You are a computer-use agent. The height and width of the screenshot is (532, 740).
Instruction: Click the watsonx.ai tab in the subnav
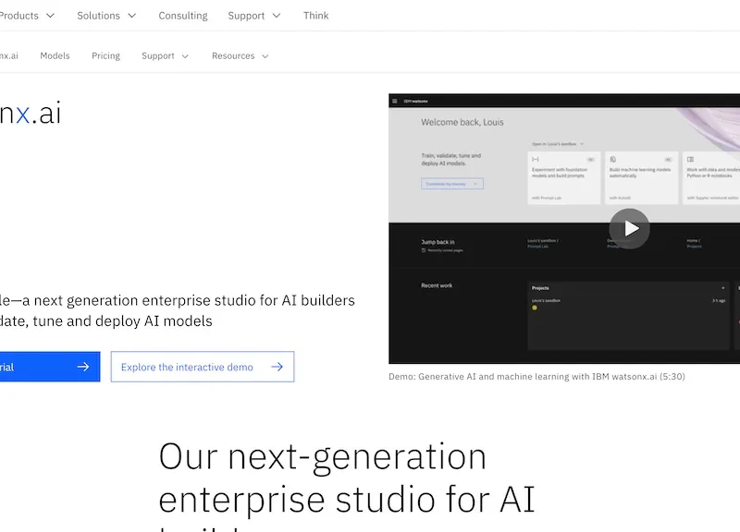9,55
